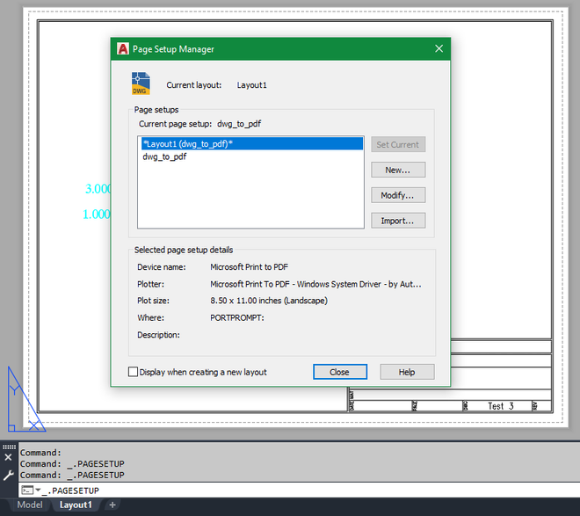Close the Page Setup Manager dialog with X
580x516 pixels.
click(x=439, y=48)
